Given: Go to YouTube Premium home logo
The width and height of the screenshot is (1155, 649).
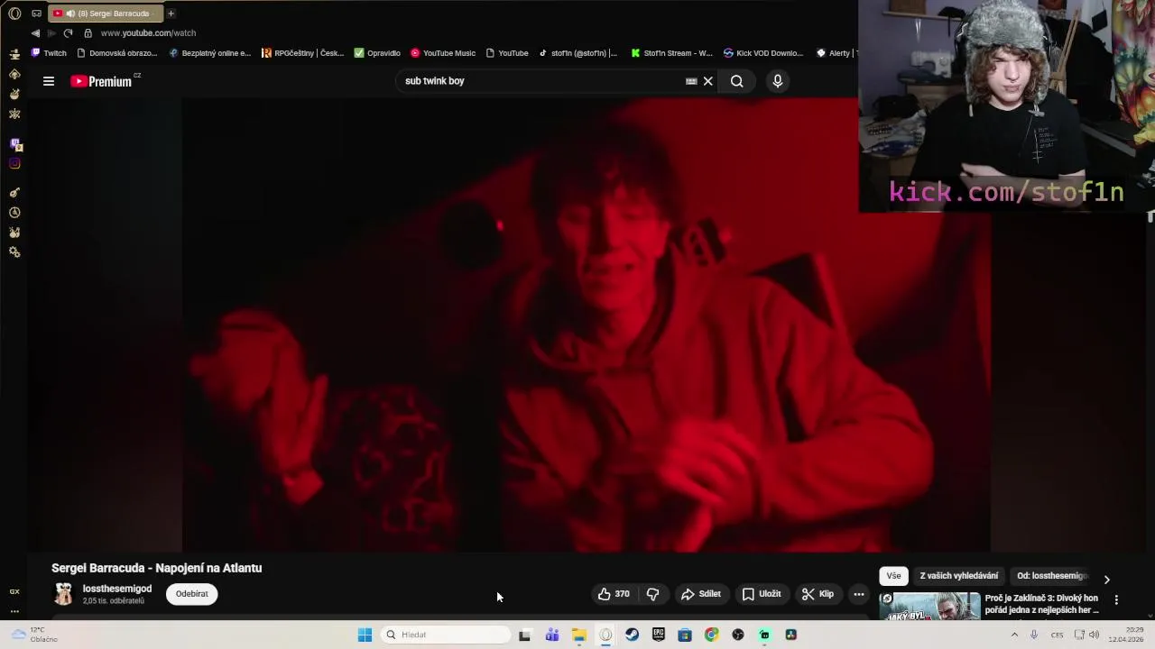Looking at the screenshot, I should point(101,81).
